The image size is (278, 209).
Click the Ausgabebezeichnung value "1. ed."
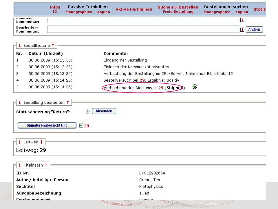[x=145, y=193]
